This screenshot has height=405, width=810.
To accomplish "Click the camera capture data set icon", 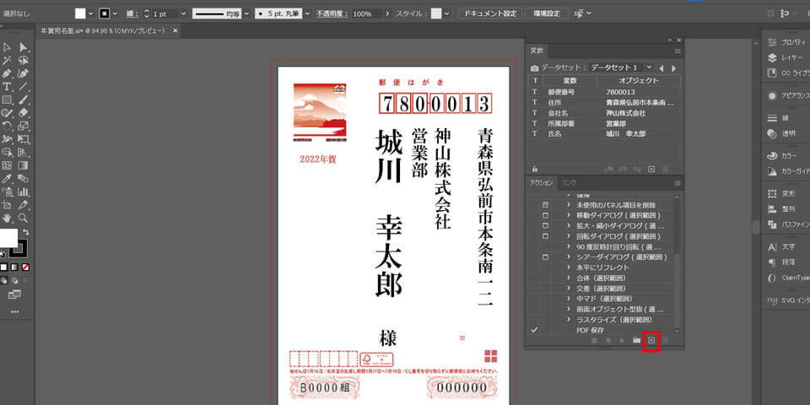I will [x=534, y=67].
